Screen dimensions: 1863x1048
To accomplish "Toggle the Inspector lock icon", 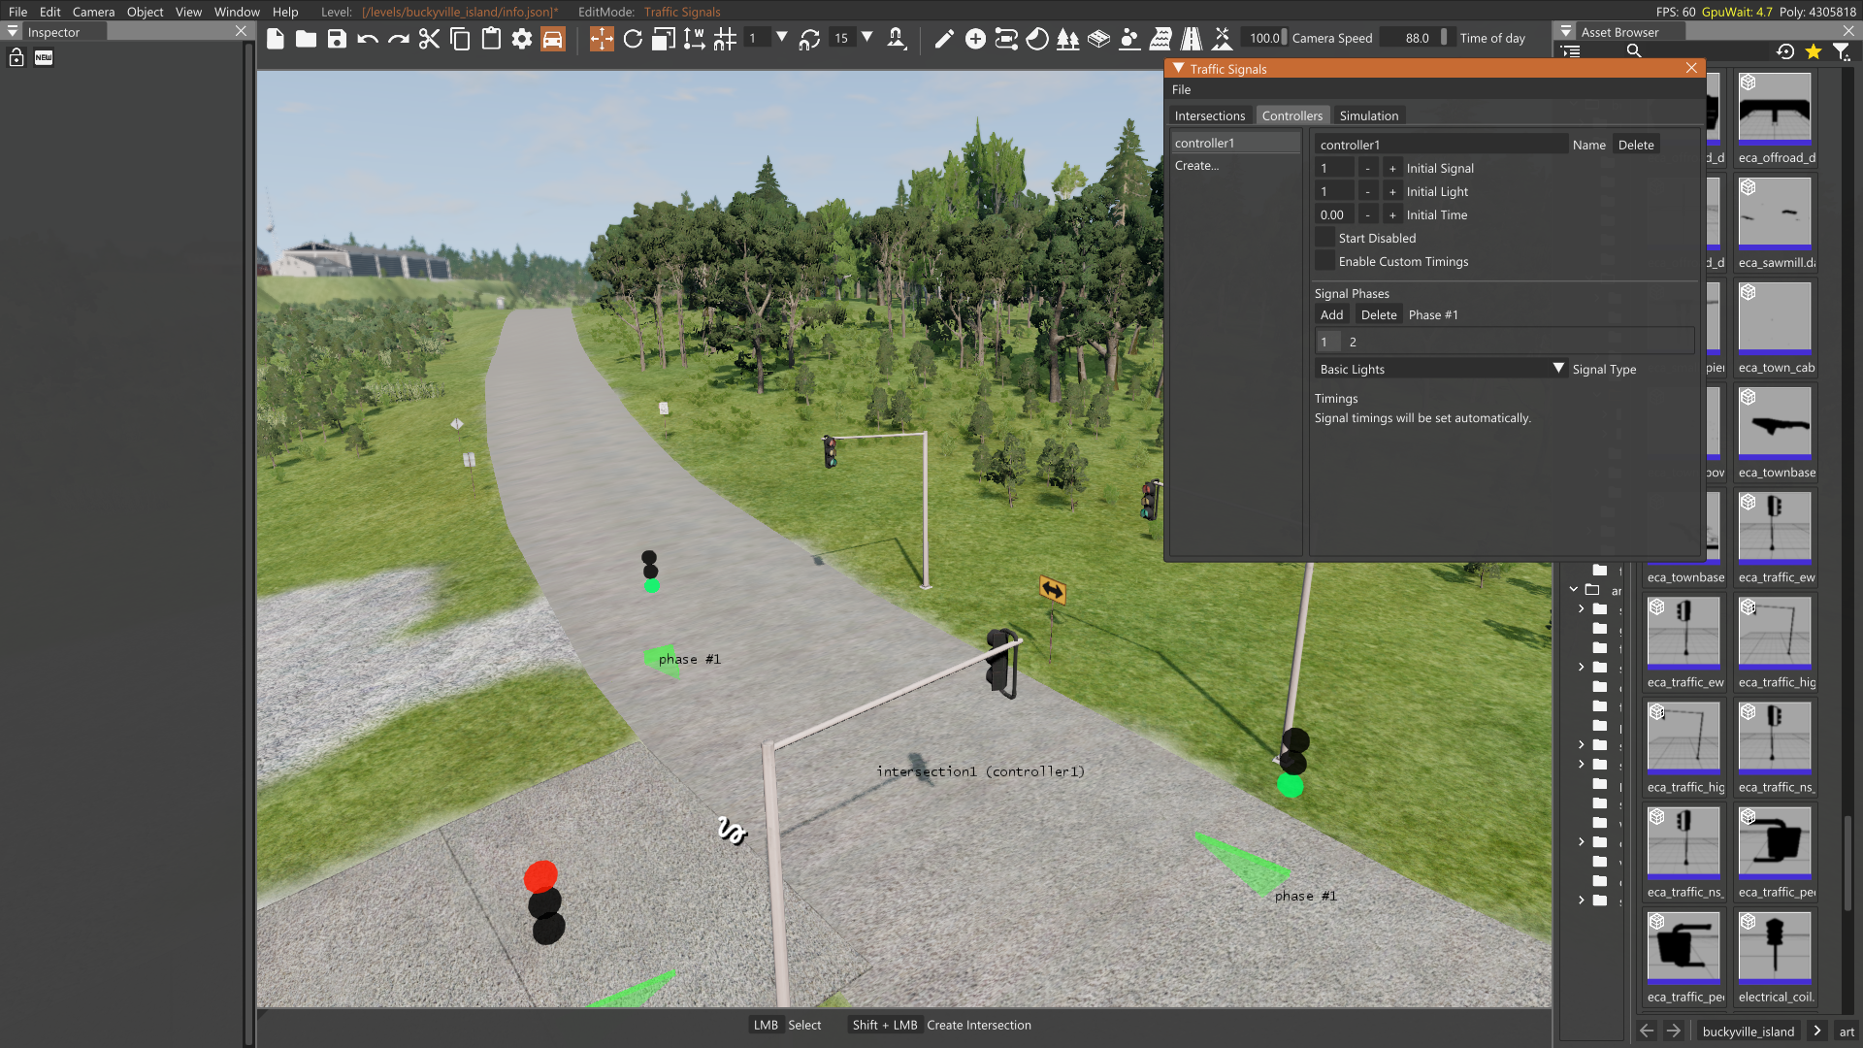I will 16,57.
